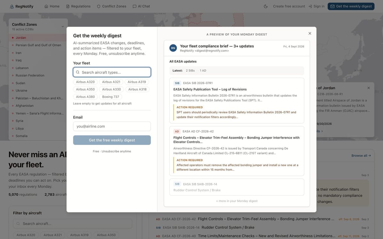
Task: Select Ukraine conflict zone
Action: coord(38,91)
